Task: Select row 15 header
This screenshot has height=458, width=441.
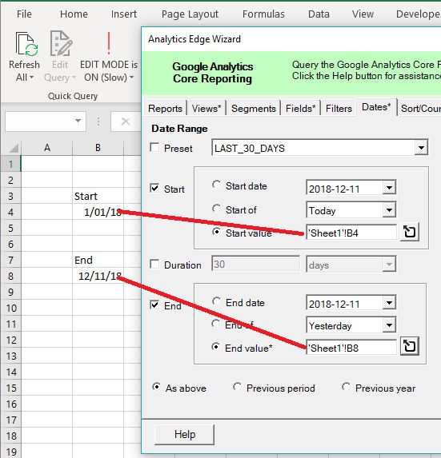Action: [x=11, y=388]
